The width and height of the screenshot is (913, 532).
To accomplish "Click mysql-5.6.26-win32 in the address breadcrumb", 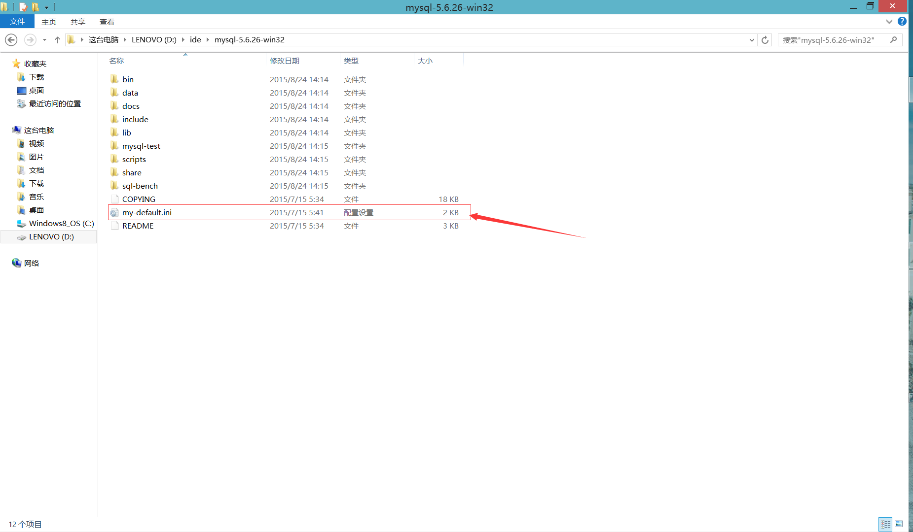I will tap(250, 39).
